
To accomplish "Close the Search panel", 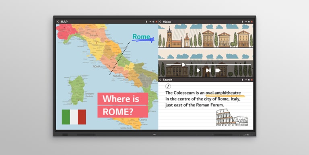I will pos(251,80).
